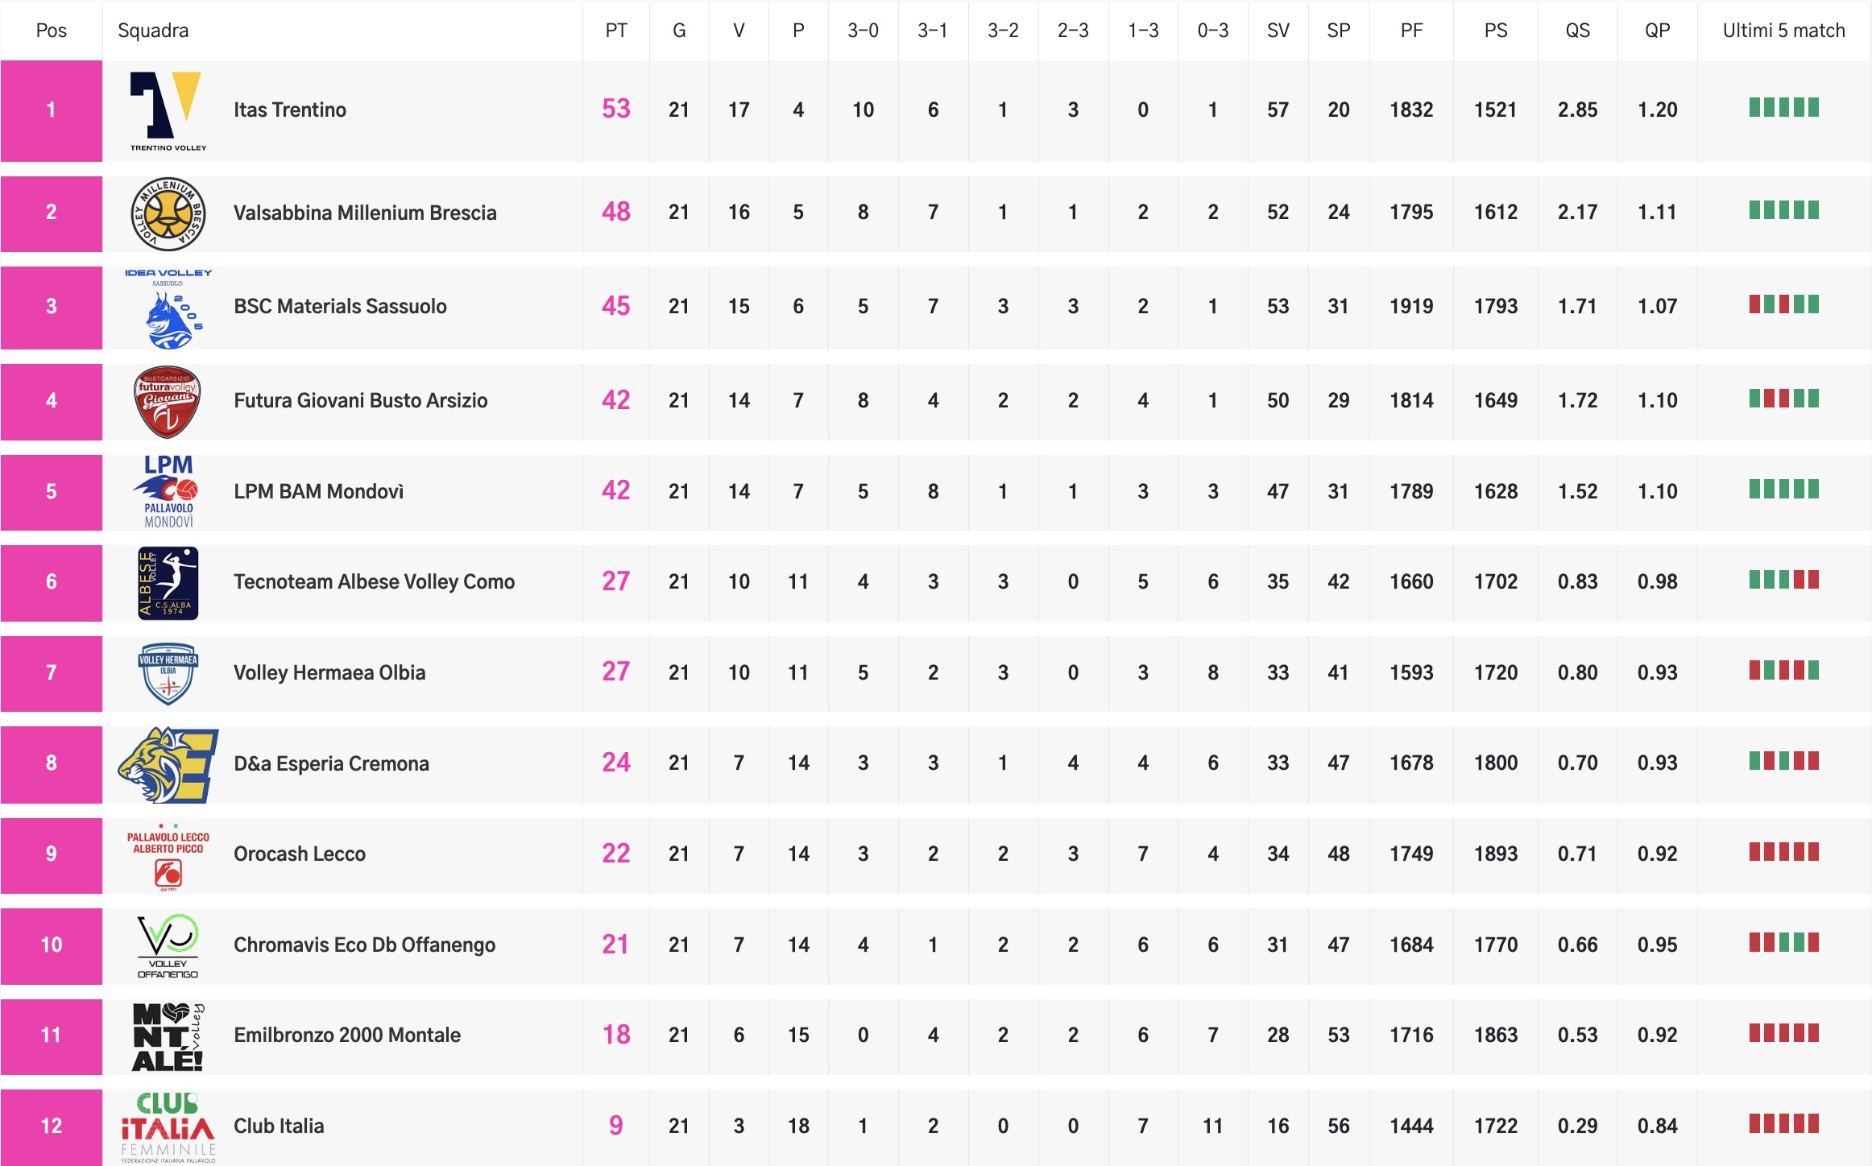
Task: Open the BSC Materials Sassuolo team page
Action: (340, 307)
